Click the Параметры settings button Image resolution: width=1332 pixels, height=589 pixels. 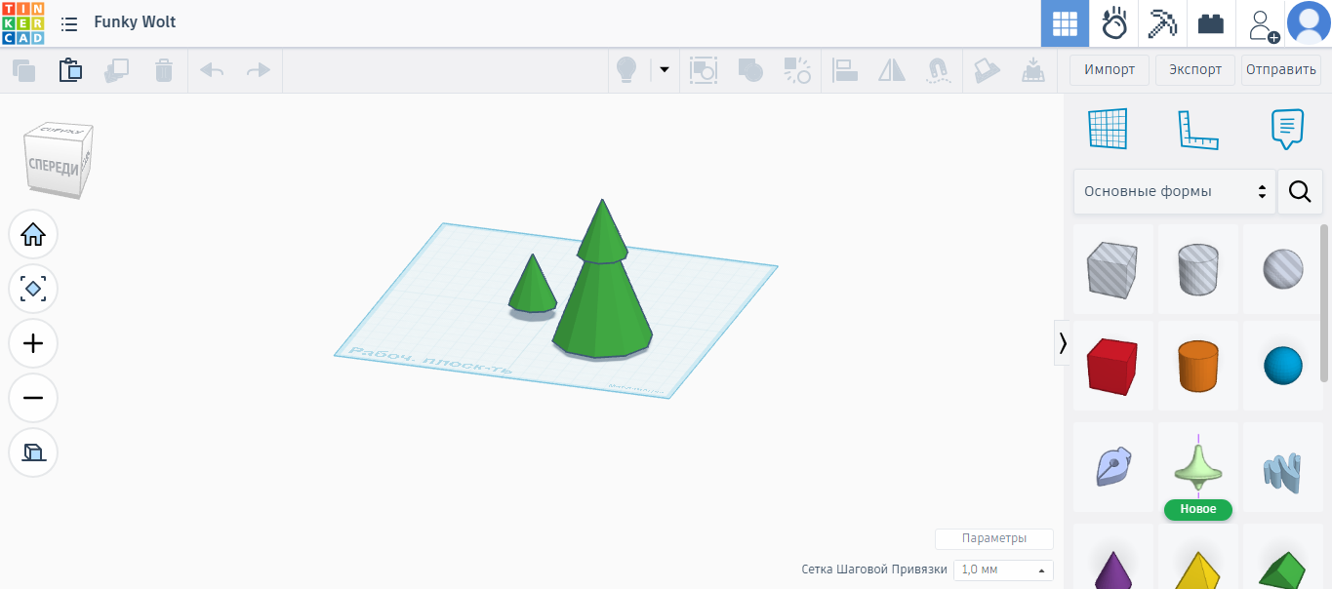(993, 538)
